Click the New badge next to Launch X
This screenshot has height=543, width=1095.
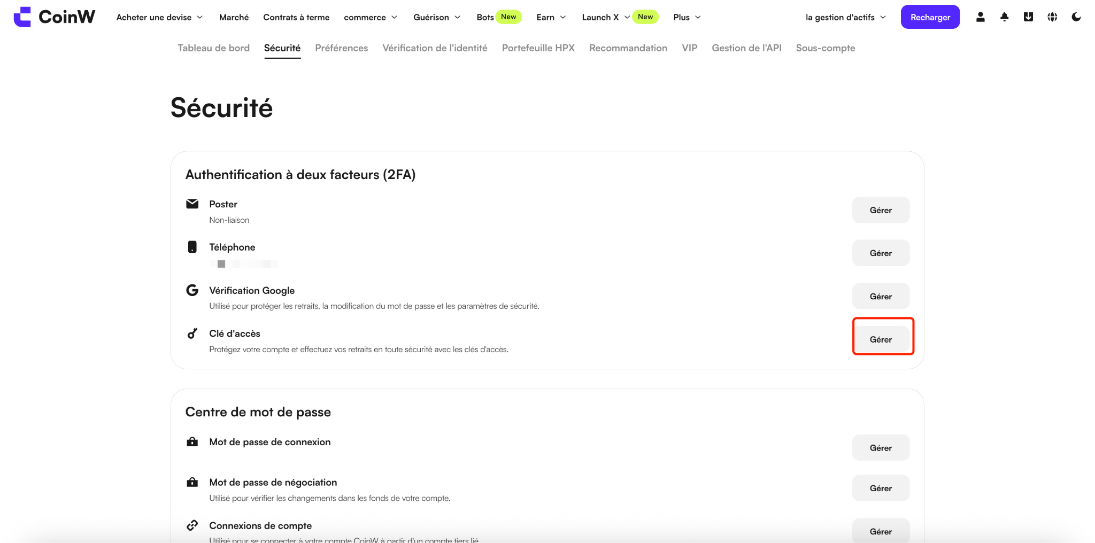point(645,17)
